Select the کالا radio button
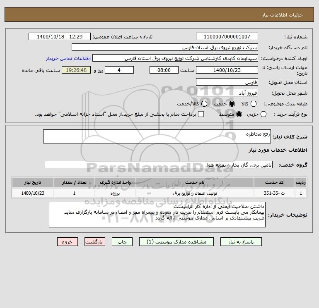This screenshot has height=308, width=319. 254,104
